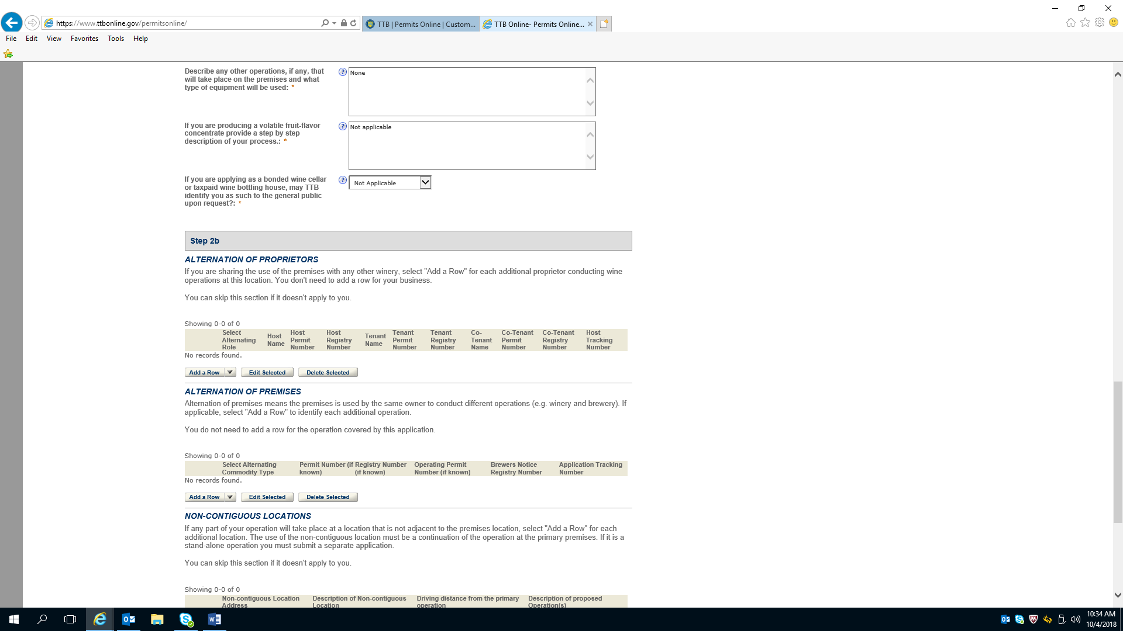Click Delete Selected under Alternation of Premises
The image size is (1123, 631).
click(328, 497)
